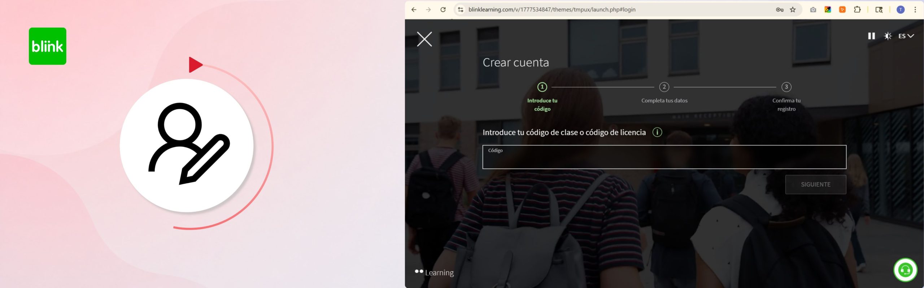Select step 2 Completa tus datos
The image size is (924, 288).
[x=664, y=93]
